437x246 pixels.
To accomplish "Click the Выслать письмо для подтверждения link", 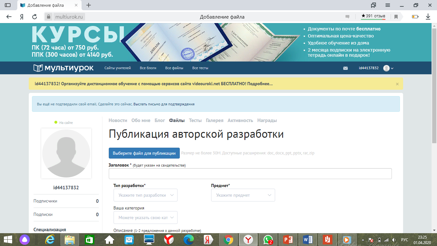I will point(164,104).
